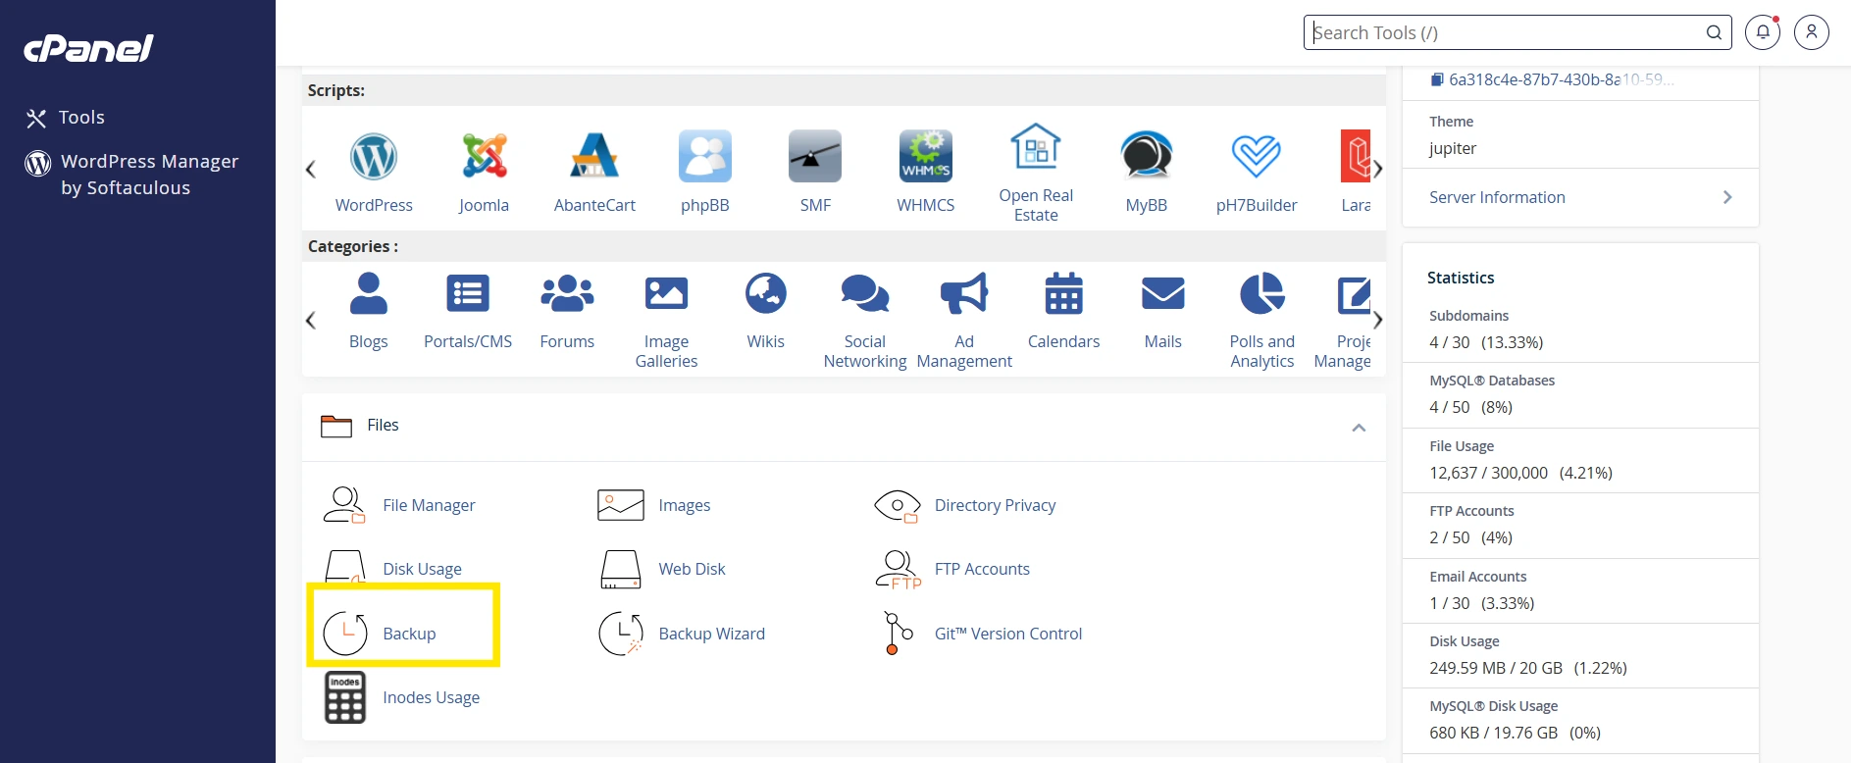Select the Image Galleries category icon

(x=666, y=293)
